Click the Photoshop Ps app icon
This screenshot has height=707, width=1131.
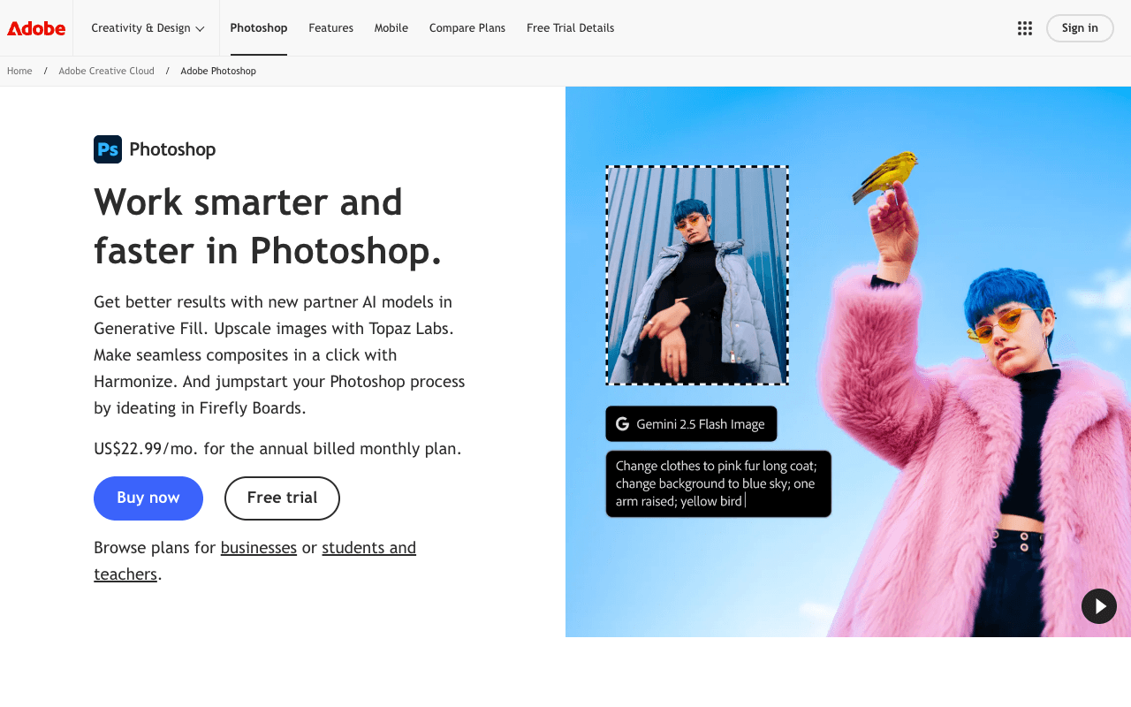[x=106, y=148]
